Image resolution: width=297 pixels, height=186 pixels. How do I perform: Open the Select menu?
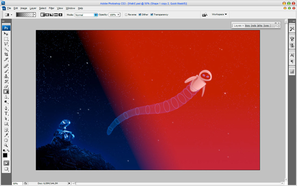(43, 8)
